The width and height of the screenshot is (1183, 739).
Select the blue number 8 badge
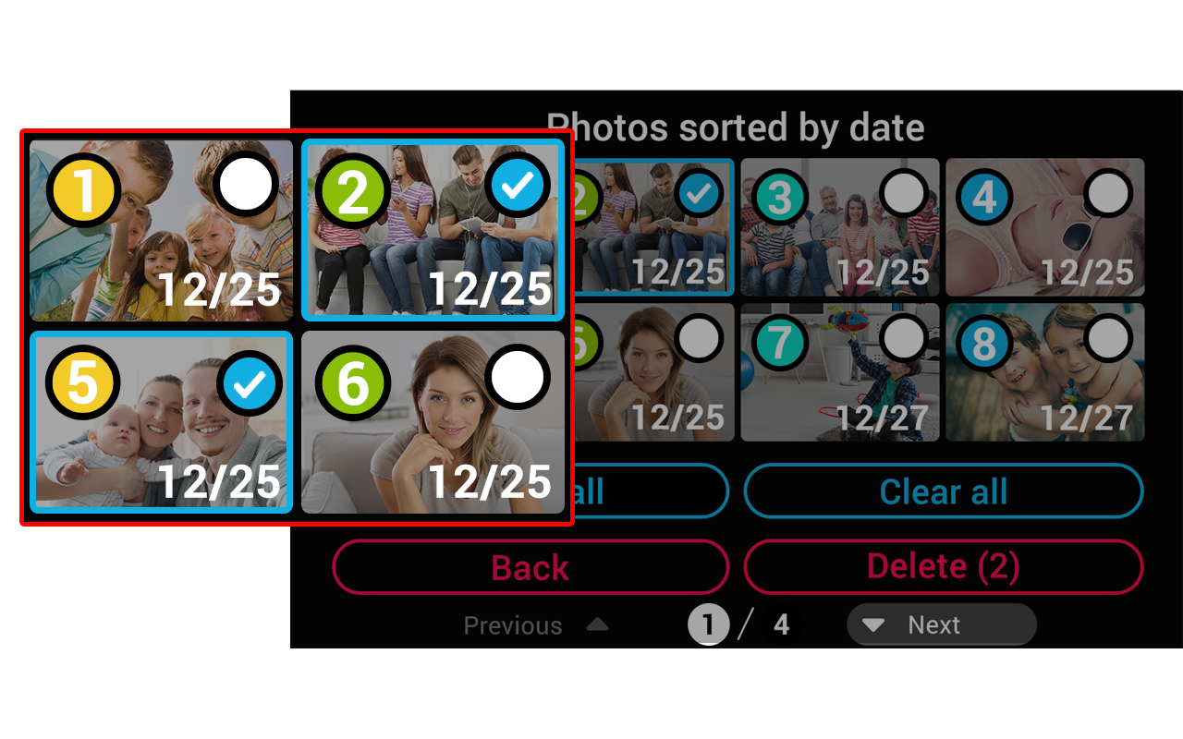(x=985, y=343)
